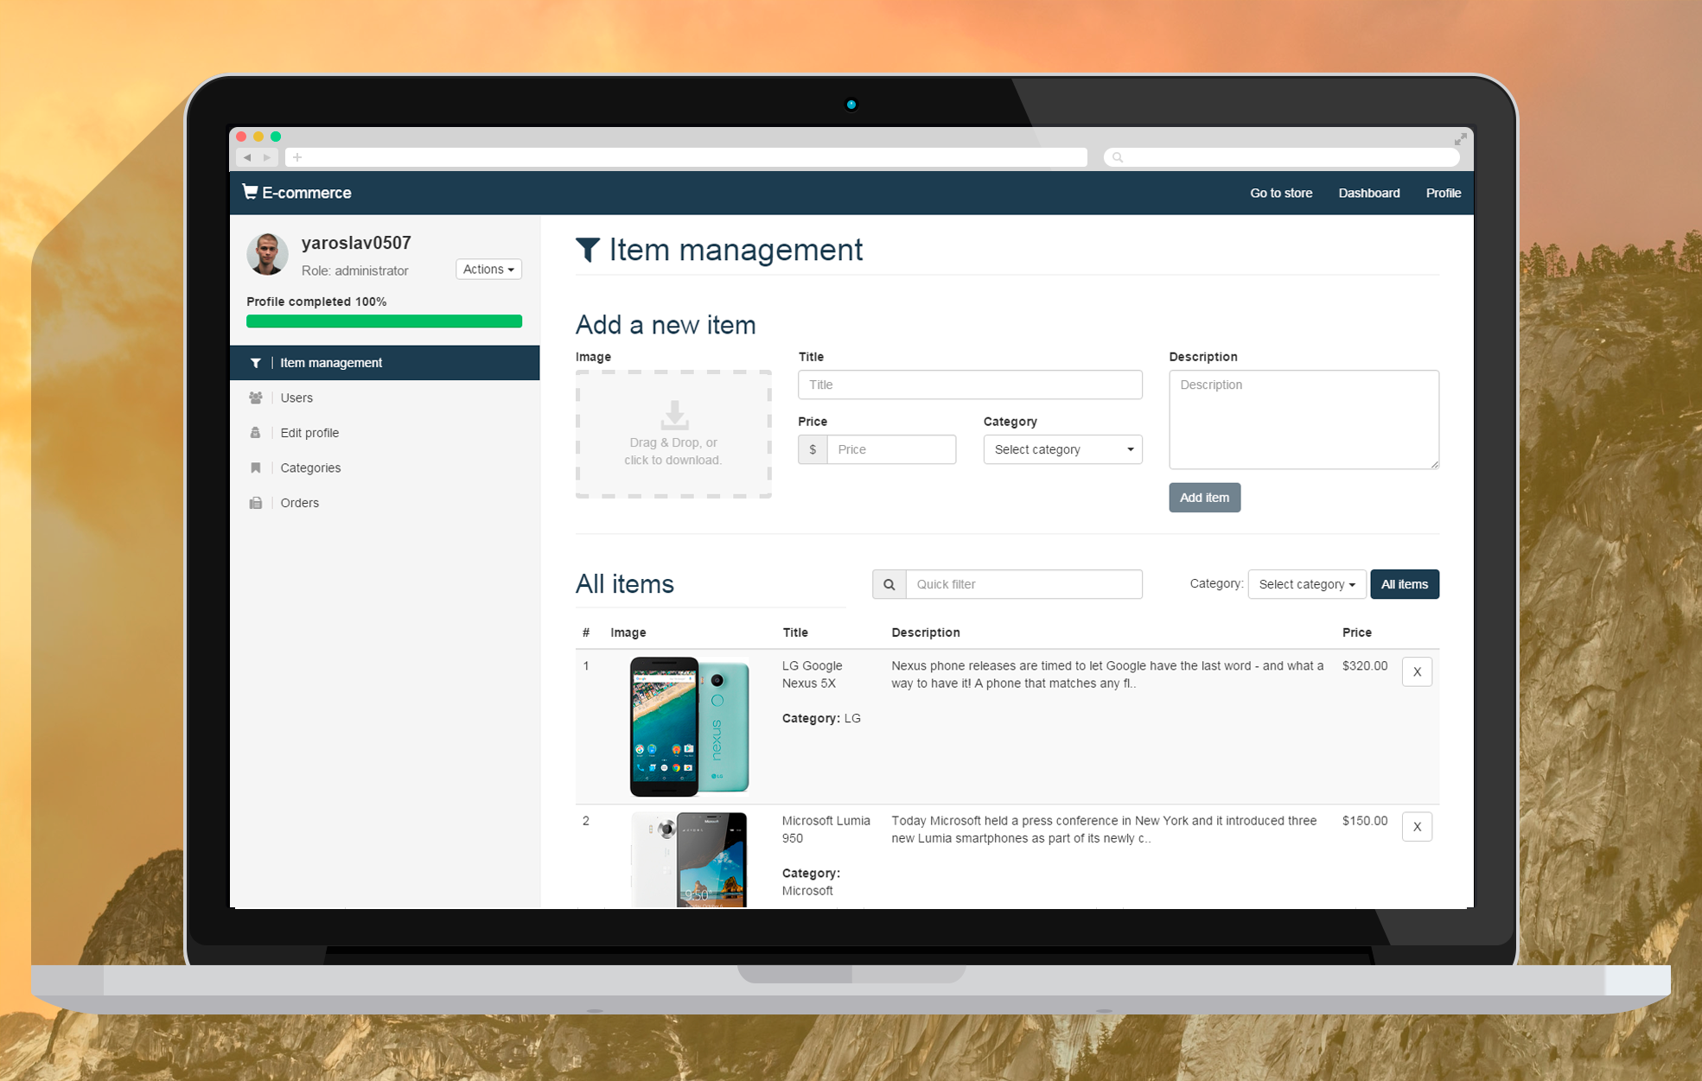Go to Dashboard in top navigation

[1368, 193]
